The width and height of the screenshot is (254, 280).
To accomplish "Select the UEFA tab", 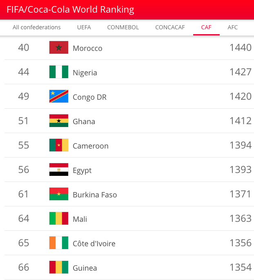I will pyautogui.click(x=84, y=28).
